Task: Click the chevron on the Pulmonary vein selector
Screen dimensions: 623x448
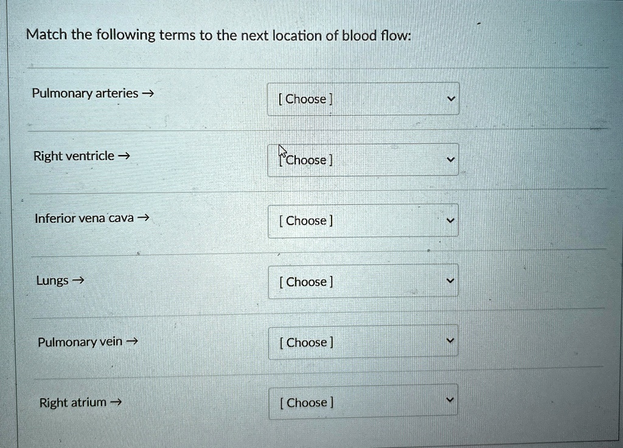Action: coord(450,340)
